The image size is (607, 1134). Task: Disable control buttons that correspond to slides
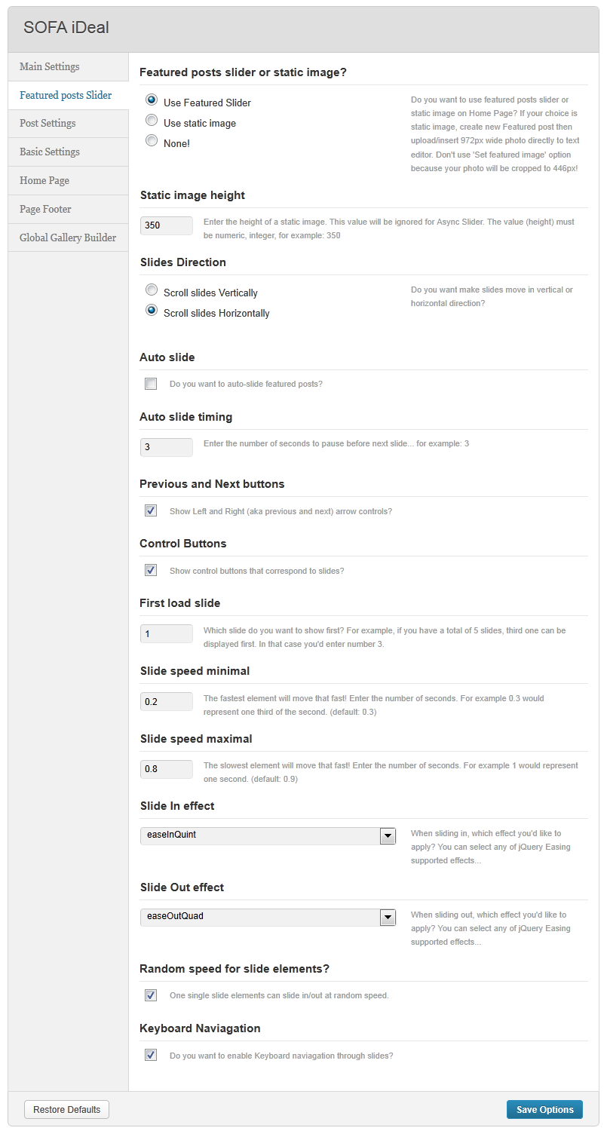(151, 571)
